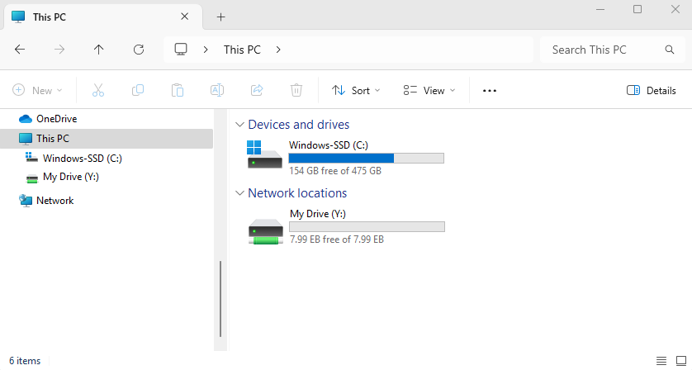Viewport: 692px width, 370px height.
Task: Toggle the Details pane
Action: (x=652, y=91)
